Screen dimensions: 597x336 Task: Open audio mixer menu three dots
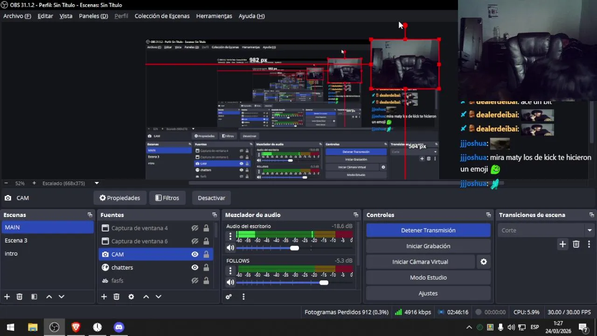point(243,296)
